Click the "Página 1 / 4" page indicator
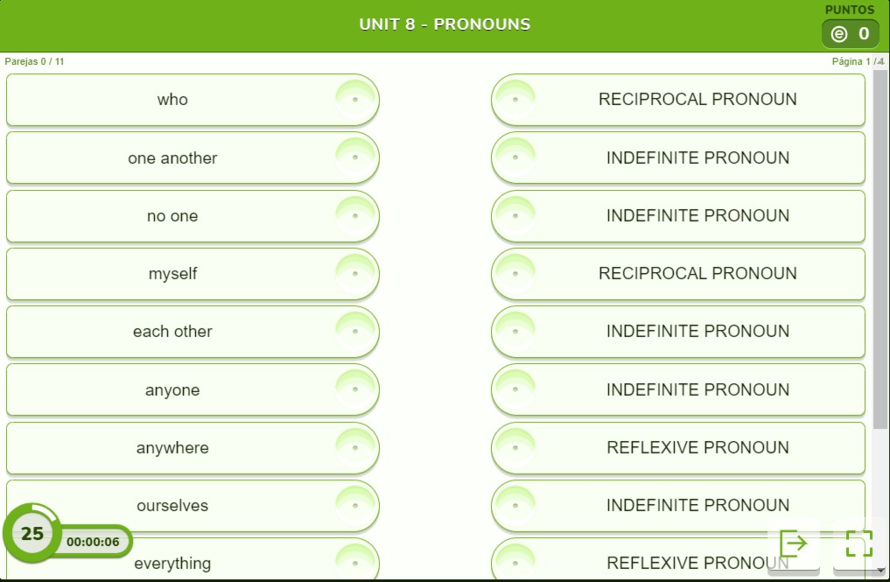The width and height of the screenshot is (890, 582). pyautogui.click(x=858, y=62)
